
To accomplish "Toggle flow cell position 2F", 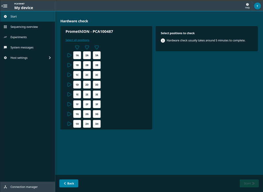I will click(x=87, y=104).
